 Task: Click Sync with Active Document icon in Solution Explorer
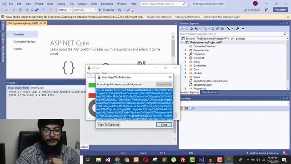[213, 29]
